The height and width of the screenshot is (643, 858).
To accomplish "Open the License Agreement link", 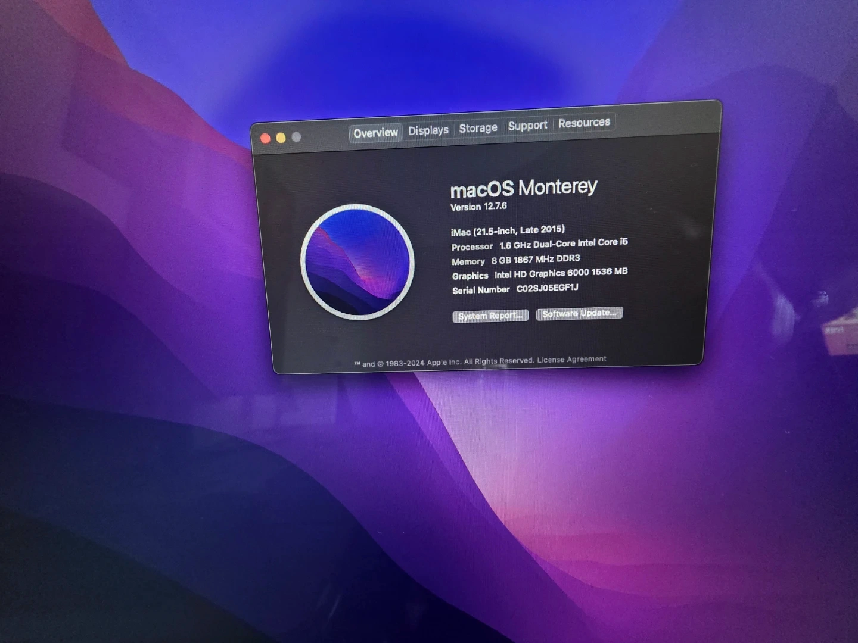I will [x=571, y=360].
